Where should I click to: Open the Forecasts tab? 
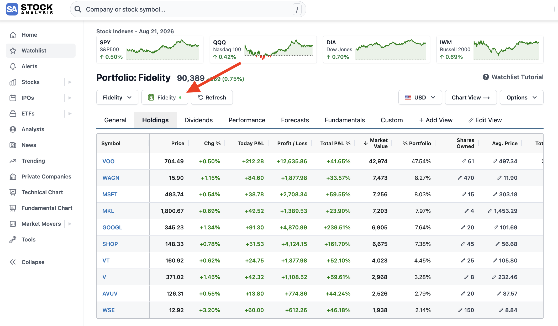click(295, 120)
